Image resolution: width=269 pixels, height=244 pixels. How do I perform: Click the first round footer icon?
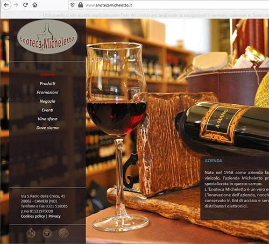point(31,233)
